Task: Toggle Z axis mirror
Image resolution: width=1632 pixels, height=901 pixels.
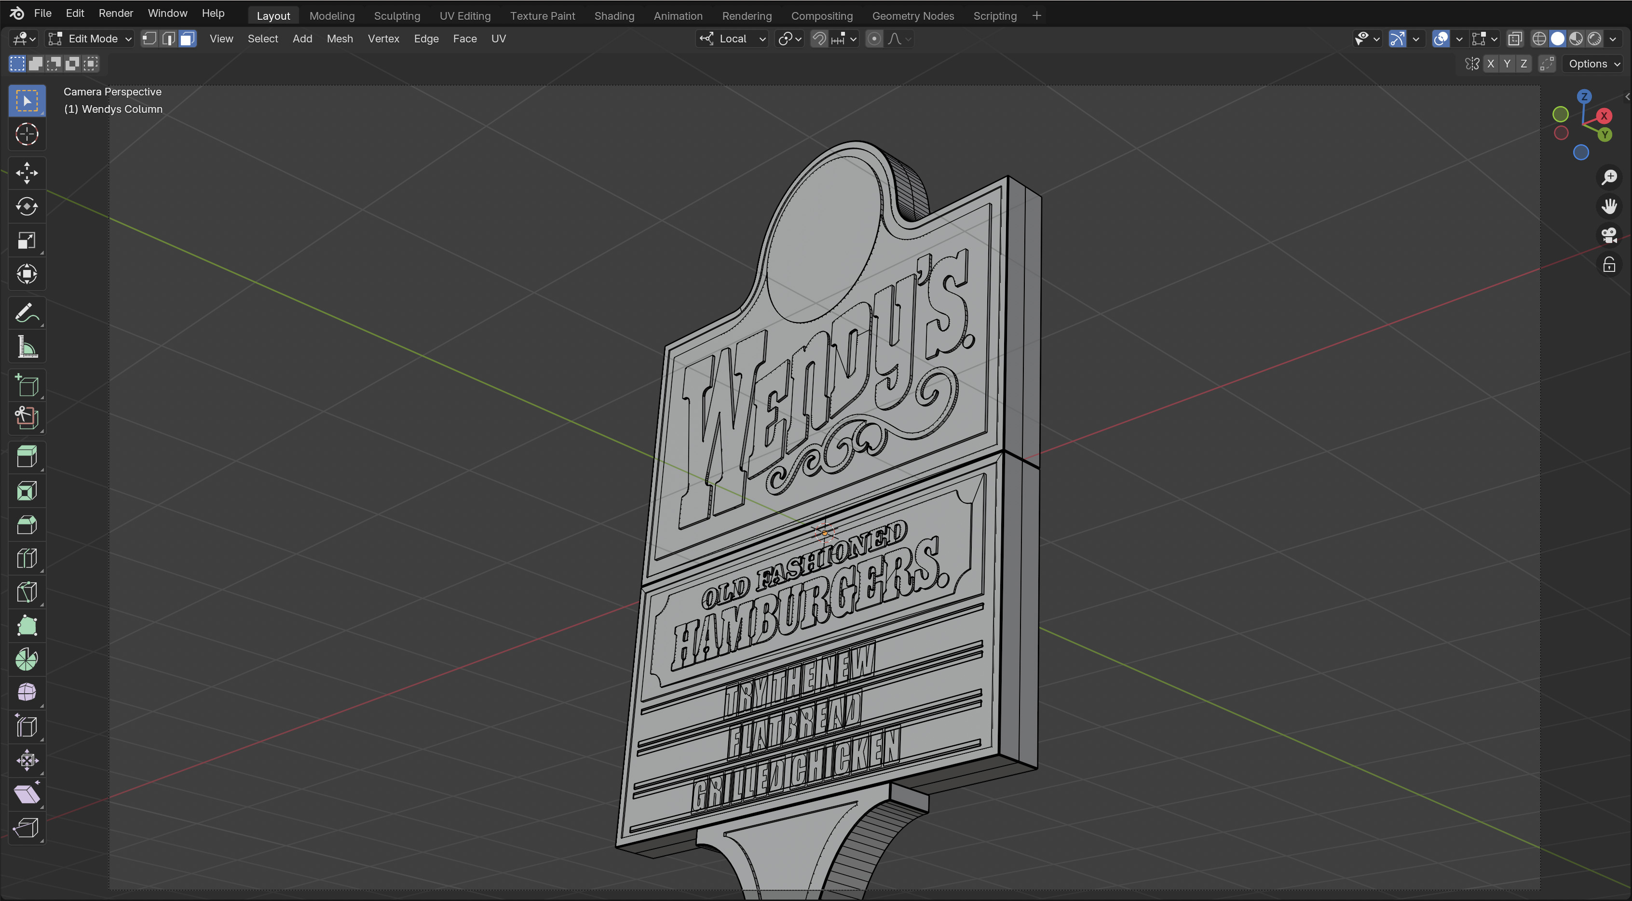Action: tap(1523, 63)
